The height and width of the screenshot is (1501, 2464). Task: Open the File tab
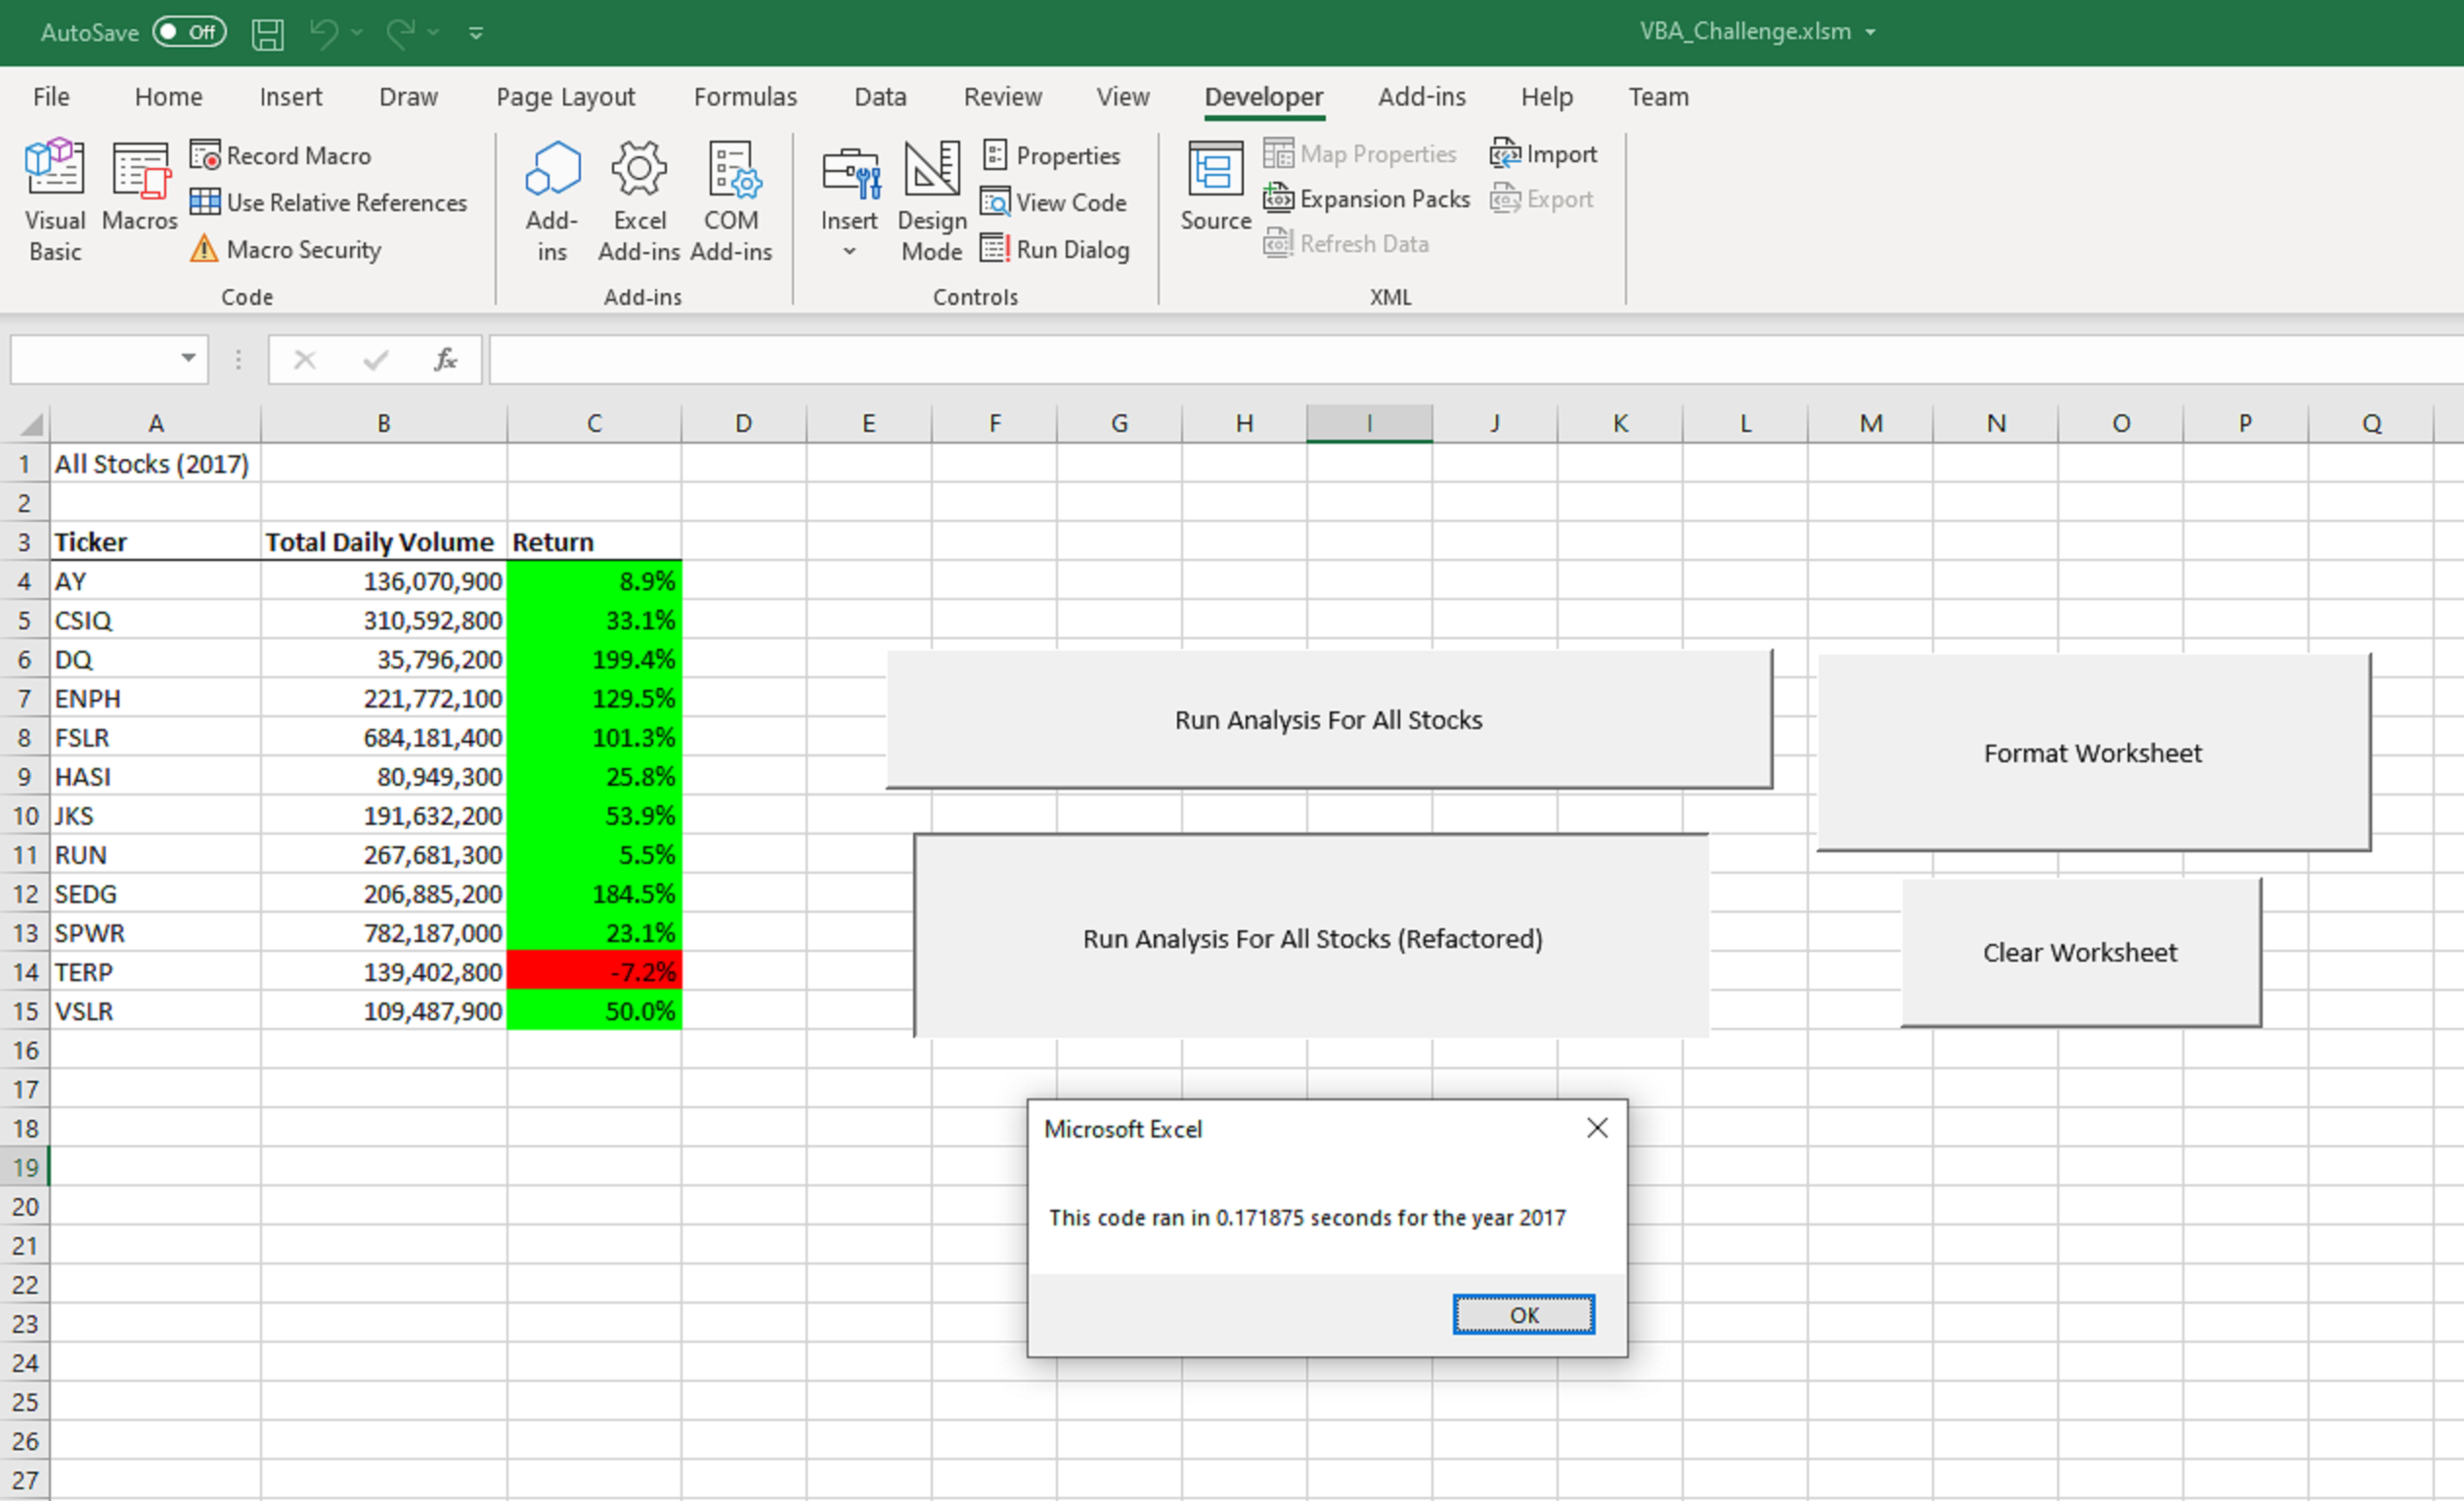(51, 97)
